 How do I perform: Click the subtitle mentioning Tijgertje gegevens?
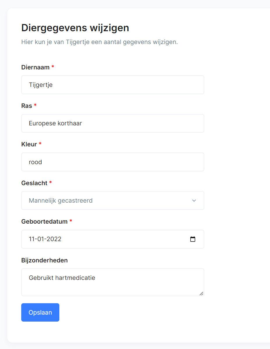[x=100, y=42]
